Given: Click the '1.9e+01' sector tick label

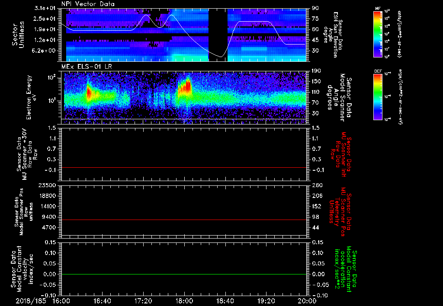Looking at the screenshot, I should click(x=45, y=29).
